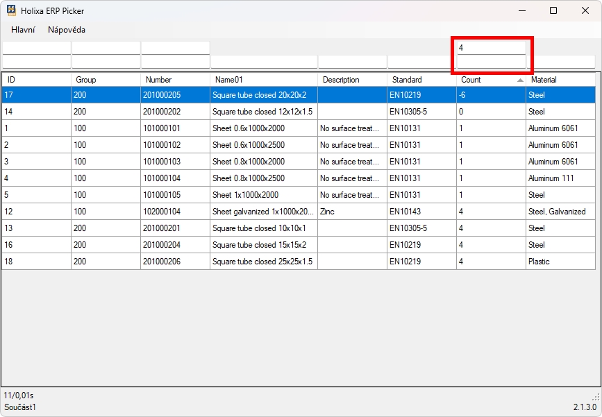This screenshot has width=602, height=417.
Task: Click the sort arrow in Count header
Action: (520, 80)
